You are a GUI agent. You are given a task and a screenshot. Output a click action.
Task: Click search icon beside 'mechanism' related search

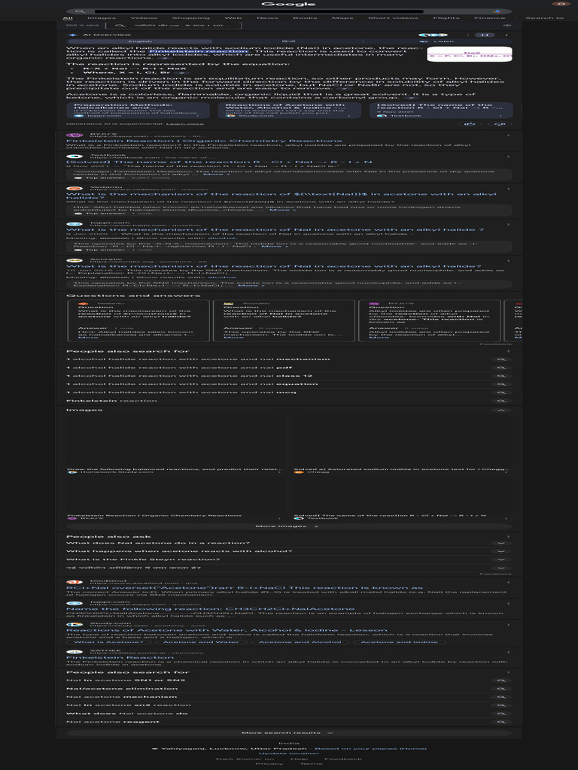point(501,359)
